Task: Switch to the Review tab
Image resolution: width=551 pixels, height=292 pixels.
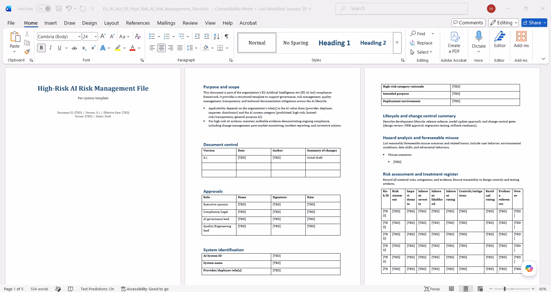Action: coord(190,23)
